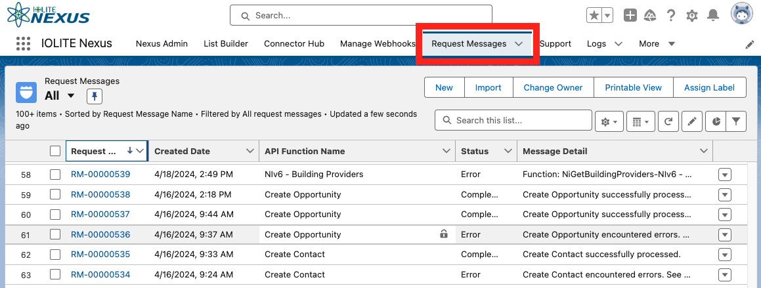Open List View Controls gear menu
761x288 pixels.
point(609,122)
